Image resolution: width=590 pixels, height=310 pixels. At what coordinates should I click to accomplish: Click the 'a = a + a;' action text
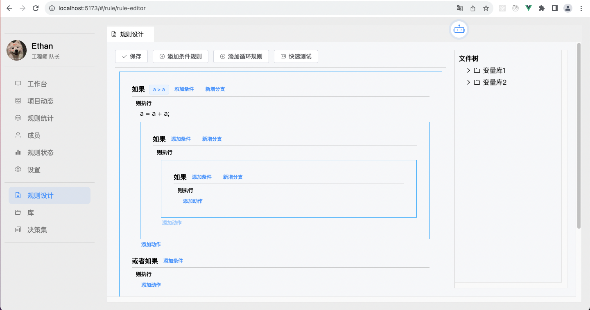click(x=155, y=114)
